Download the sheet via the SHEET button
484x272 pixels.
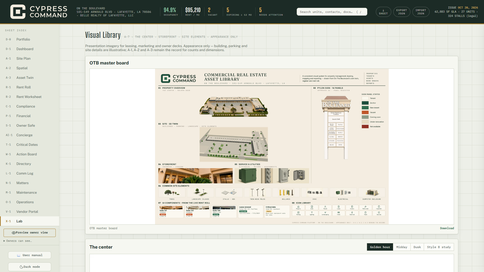pyautogui.click(x=383, y=12)
